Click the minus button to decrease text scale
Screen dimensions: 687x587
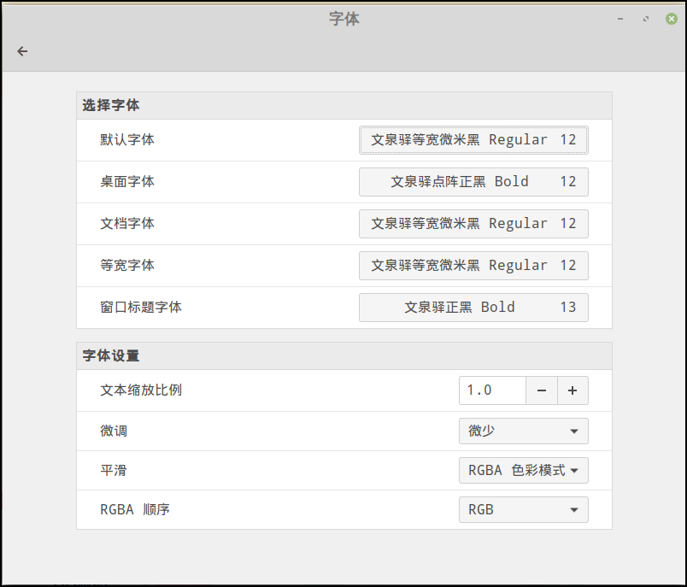(542, 390)
